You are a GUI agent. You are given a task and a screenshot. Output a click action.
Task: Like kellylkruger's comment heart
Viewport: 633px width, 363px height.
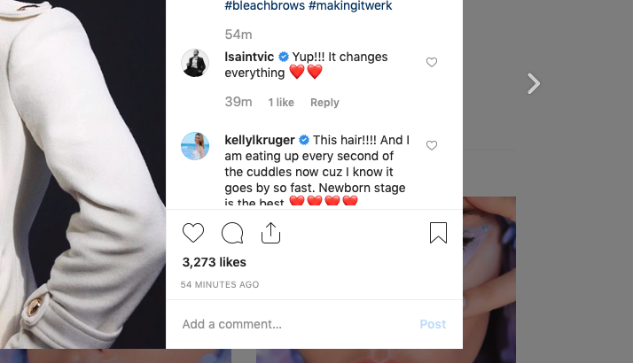pyautogui.click(x=432, y=145)
